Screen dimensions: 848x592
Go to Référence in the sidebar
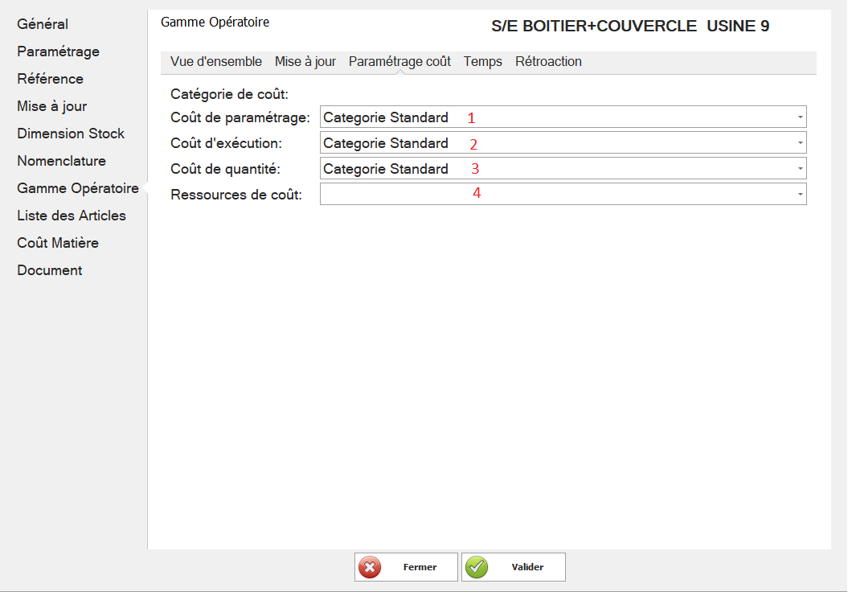click(50, 79)
